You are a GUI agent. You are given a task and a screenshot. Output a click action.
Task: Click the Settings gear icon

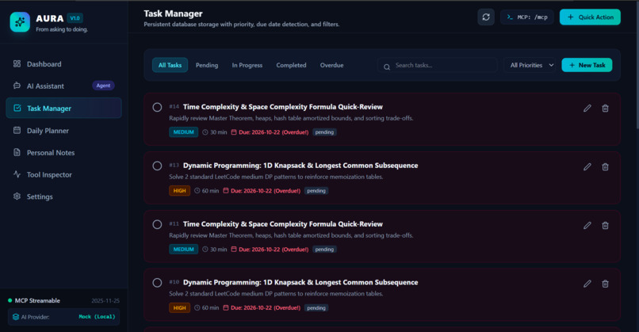[x=17, y=196]
